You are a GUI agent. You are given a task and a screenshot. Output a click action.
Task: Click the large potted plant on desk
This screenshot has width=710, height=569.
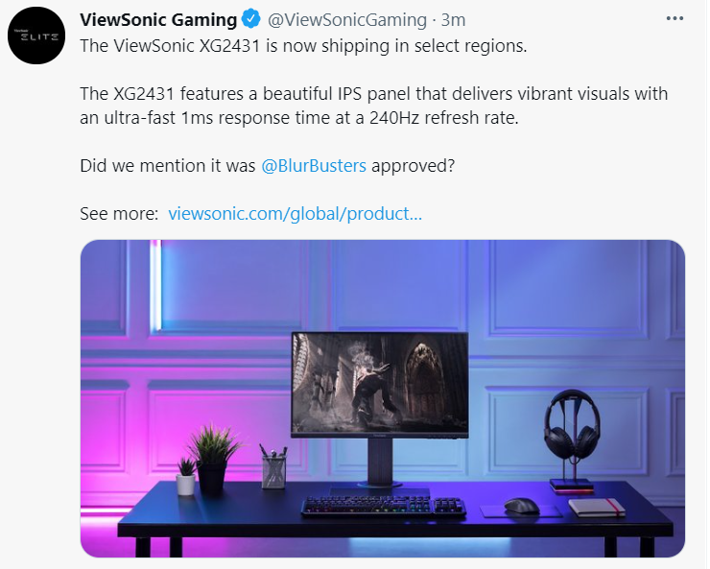click(x=213, y=457)
